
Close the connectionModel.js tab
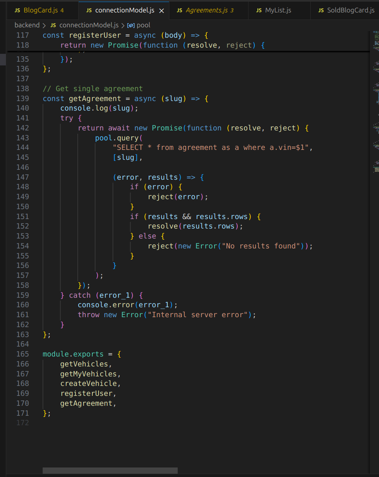[162, 10]
